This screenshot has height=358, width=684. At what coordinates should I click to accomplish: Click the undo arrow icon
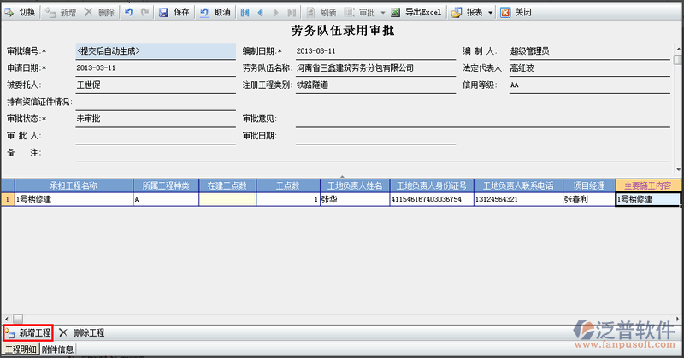point(128,13)
